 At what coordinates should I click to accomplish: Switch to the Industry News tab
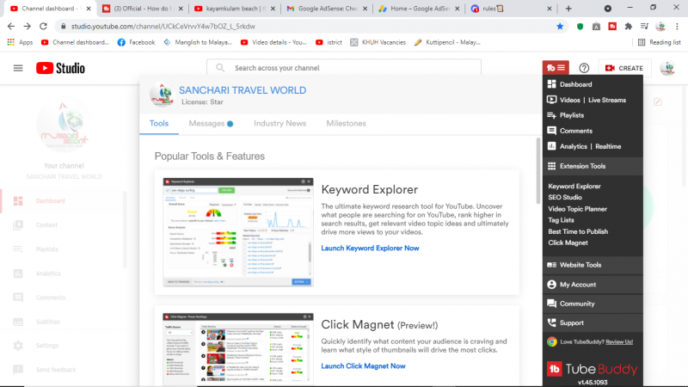point(279,124)
